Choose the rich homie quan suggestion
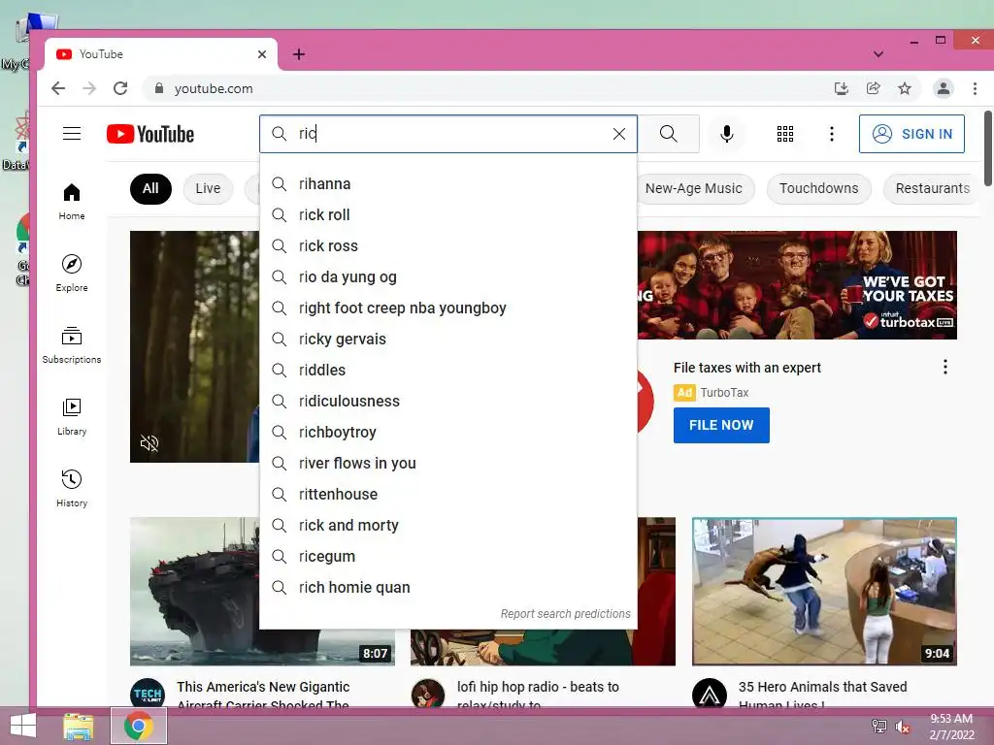Viewport: 994px width, 745px height. click(447, 587)
